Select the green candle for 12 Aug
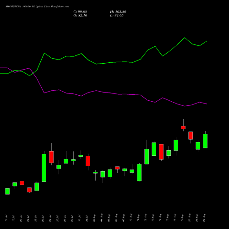229x229 pixels. coord(147,157)
